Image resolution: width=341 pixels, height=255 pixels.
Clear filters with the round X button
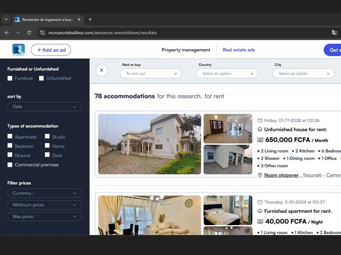102,70
